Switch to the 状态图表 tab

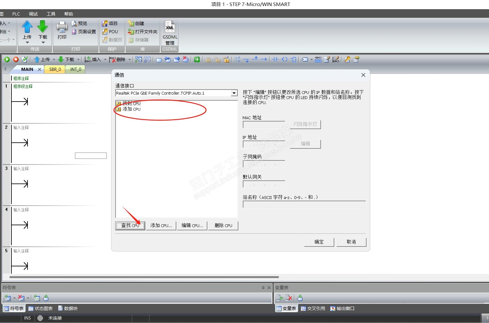point(40,308)
